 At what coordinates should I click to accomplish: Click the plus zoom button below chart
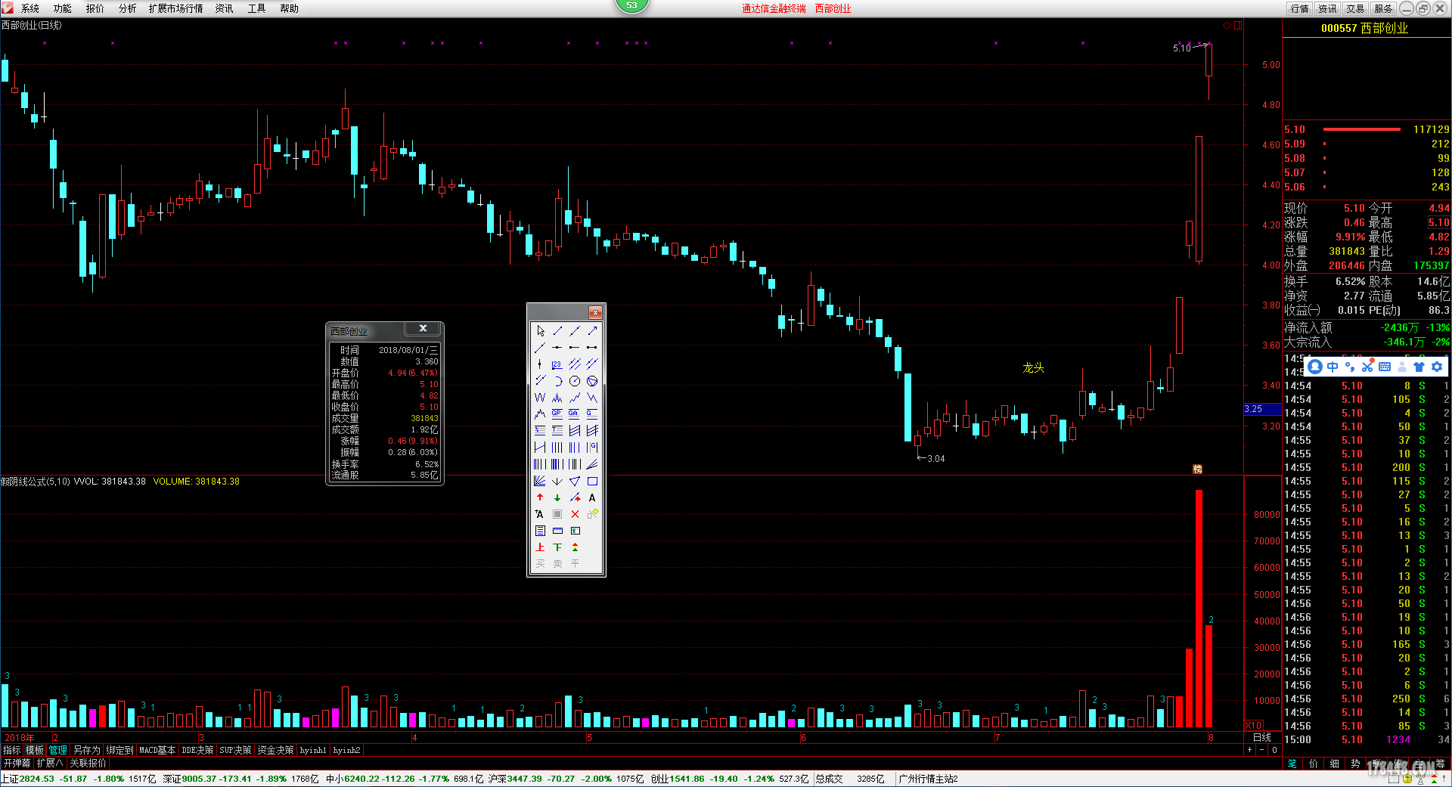(1249, 750)
